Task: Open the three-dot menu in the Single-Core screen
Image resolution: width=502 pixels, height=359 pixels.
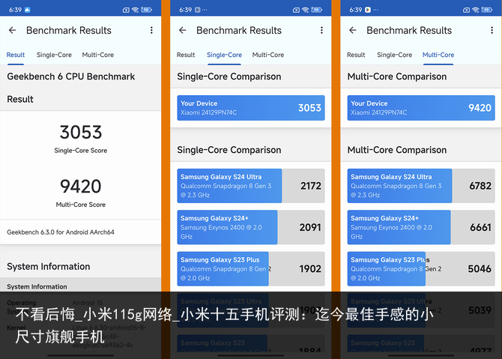Action: 321,31
